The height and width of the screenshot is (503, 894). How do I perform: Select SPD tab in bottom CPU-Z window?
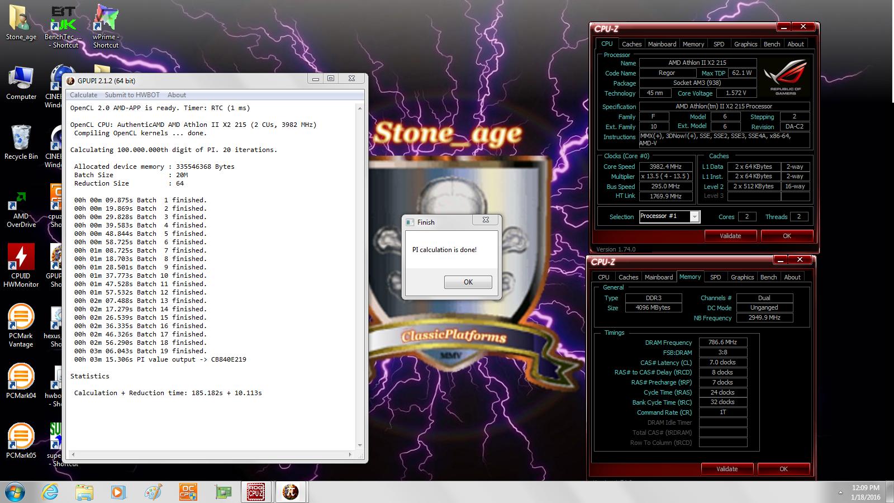pyautogui.click(x=716, y=277)
